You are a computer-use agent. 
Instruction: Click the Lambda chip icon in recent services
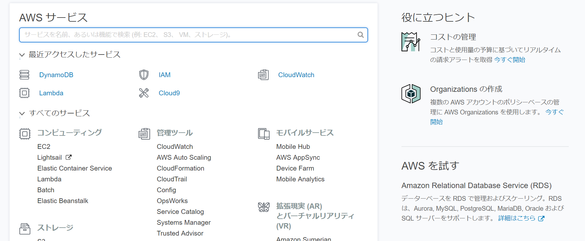coord(24,93)
